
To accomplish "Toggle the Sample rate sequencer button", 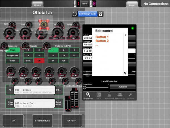I will [x=12, y=55].
